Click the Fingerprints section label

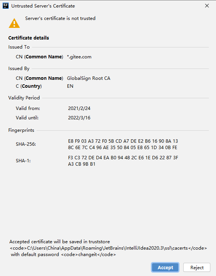21,130
